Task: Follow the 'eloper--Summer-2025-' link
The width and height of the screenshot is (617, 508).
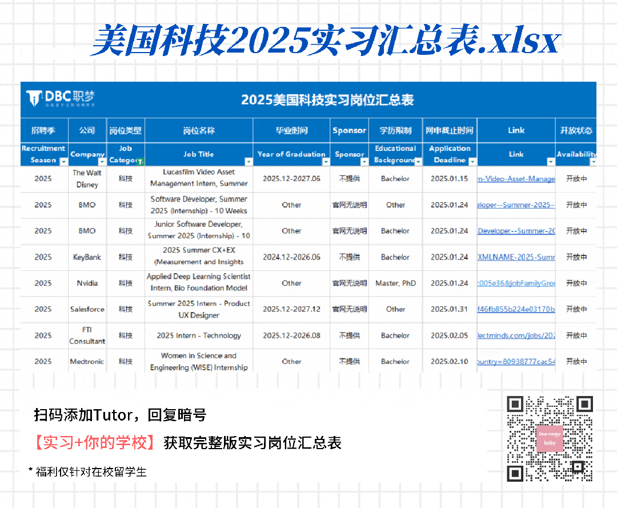Action: coord(516,205)
